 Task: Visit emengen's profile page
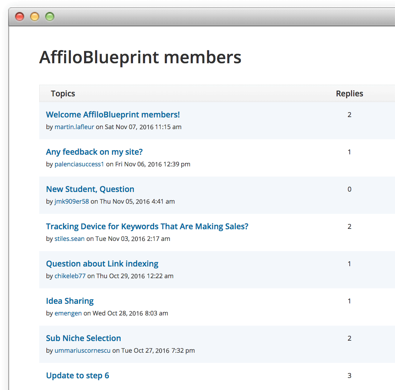pos(68,313)
